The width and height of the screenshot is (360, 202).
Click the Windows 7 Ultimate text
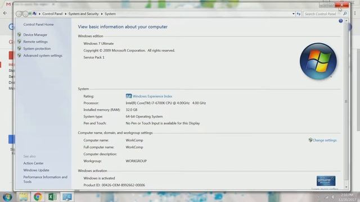pos(98,44)
